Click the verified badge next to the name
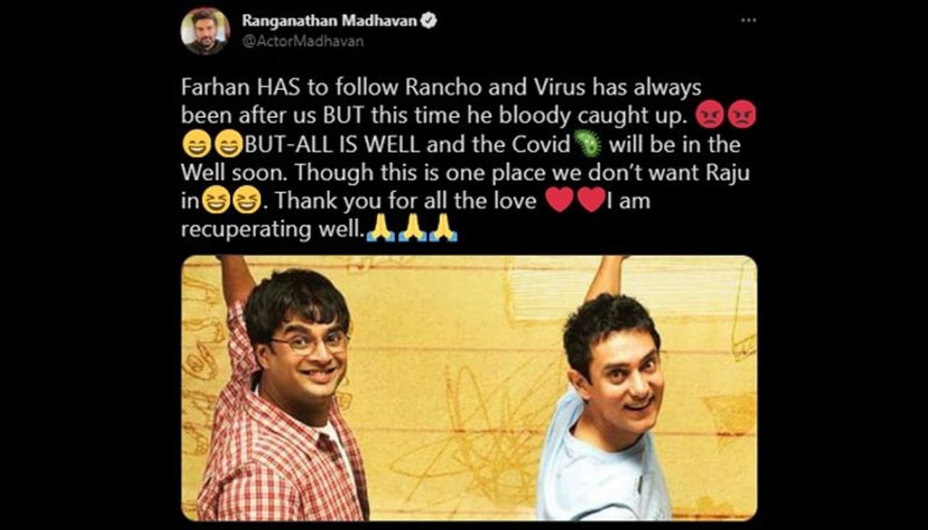928x530 pixels. [429, 21]
